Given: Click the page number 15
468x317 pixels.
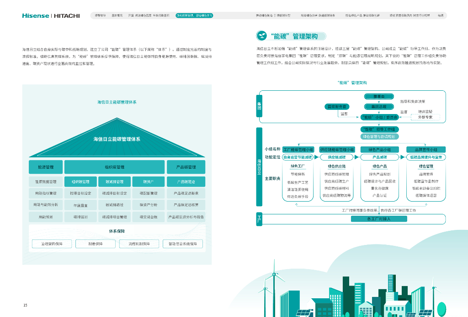Looking at the screenshot, I should click(26, 305).
